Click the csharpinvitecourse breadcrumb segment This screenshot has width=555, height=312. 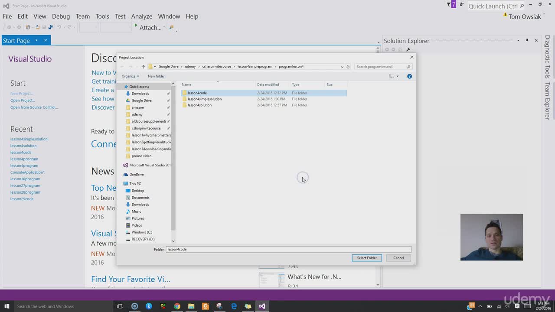click(x=217, y=67)
